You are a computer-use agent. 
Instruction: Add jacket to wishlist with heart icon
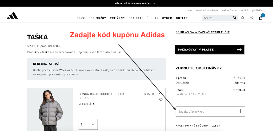(161, 100)
